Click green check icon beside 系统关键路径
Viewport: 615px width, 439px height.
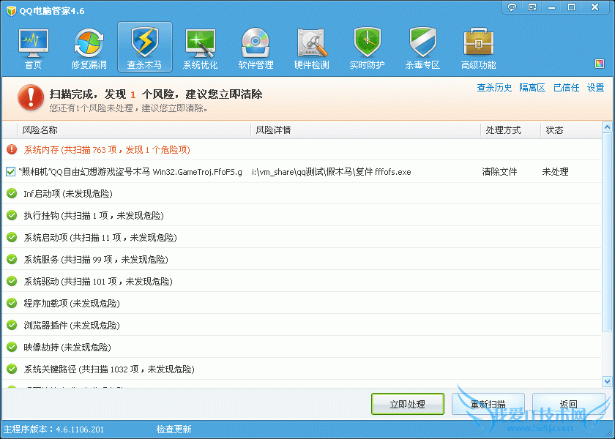[12, 369]
